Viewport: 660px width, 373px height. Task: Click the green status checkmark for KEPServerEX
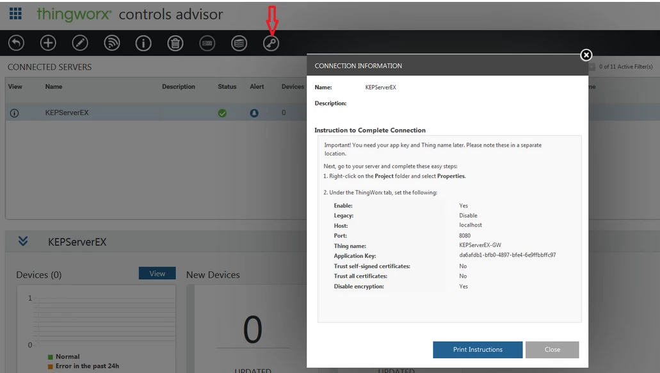[x=222, y=113]
